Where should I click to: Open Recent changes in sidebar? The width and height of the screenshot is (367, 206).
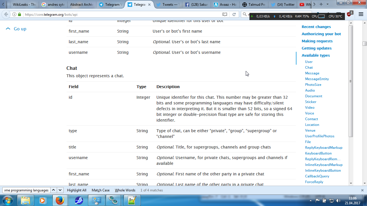pos(316,27)
